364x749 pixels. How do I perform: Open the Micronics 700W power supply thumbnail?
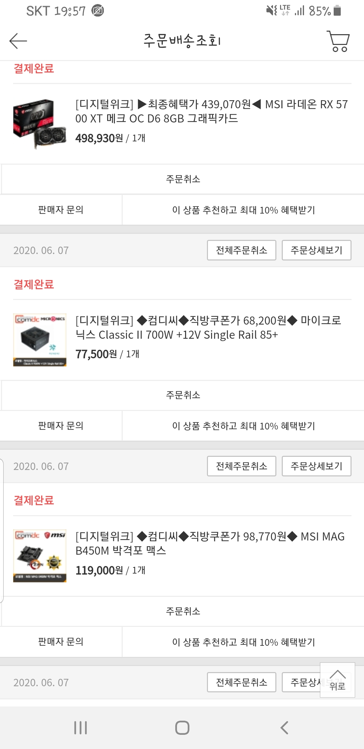click(x=40, y=340)
